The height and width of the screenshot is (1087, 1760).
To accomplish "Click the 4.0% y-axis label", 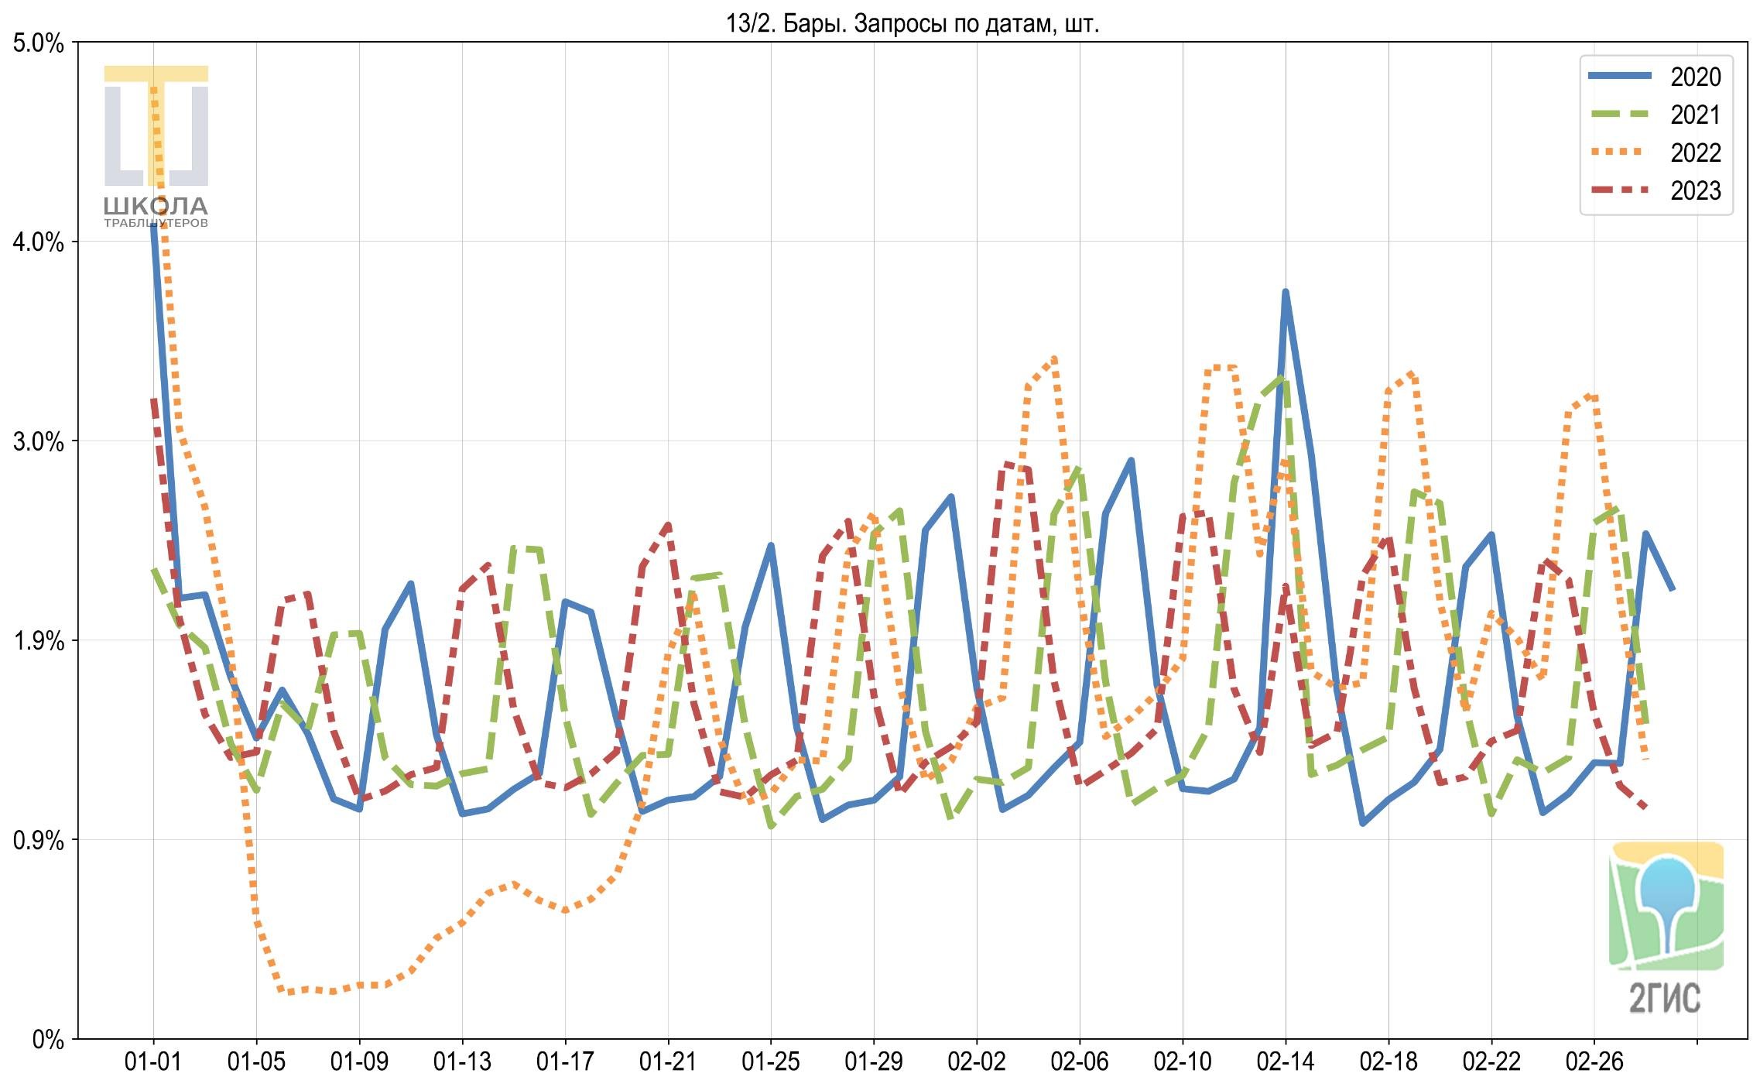I will 38,242.
